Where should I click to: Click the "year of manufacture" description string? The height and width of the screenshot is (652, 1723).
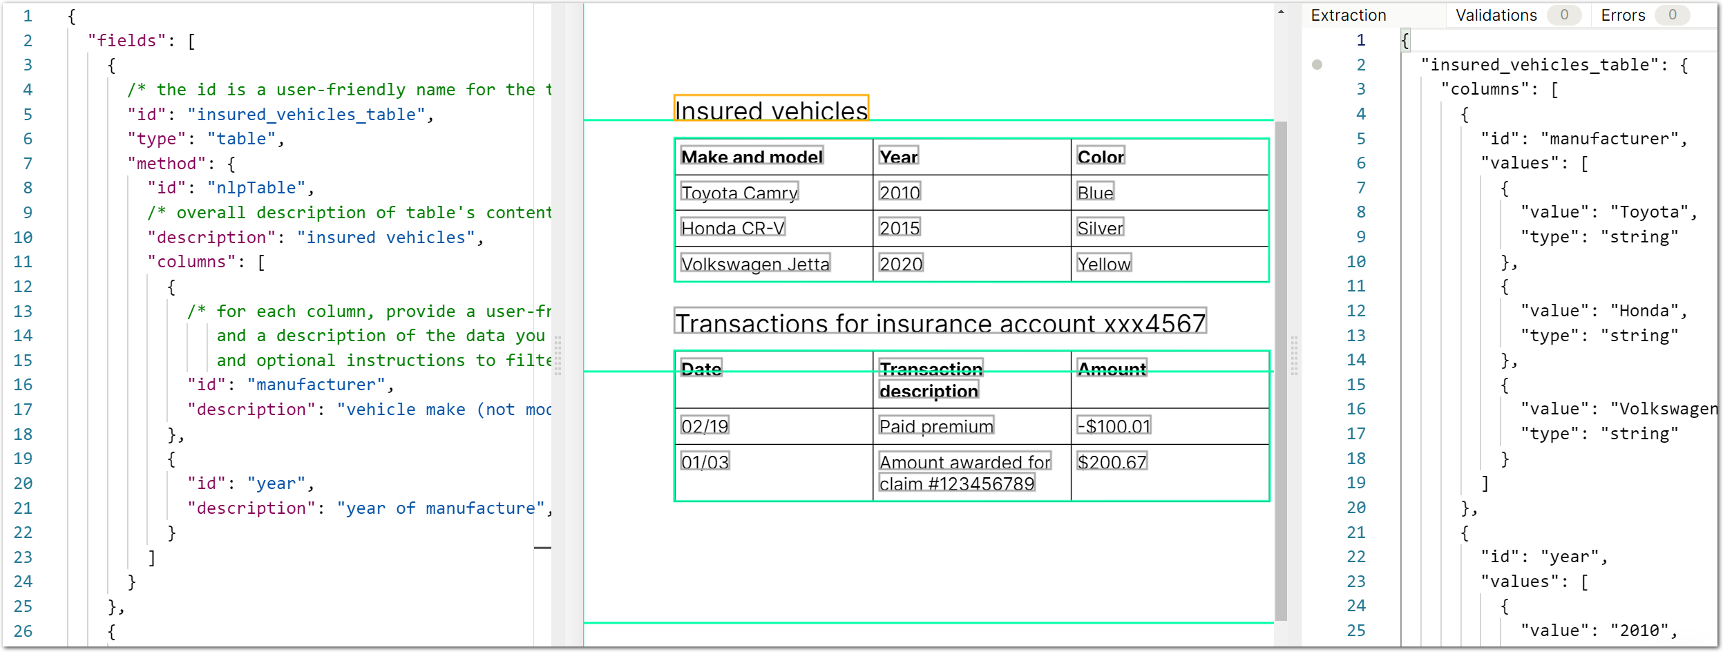(x=441, y=508)
